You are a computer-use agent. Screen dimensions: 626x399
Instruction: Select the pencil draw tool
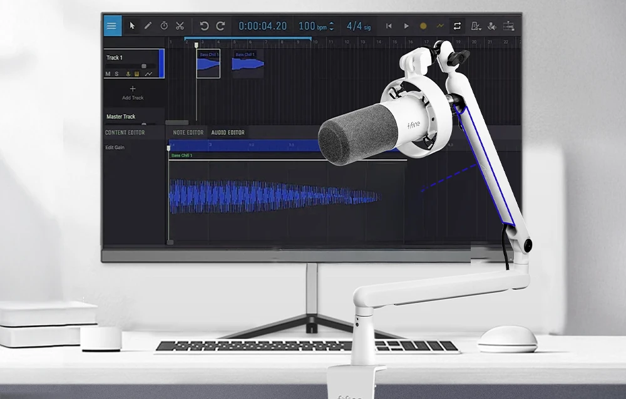(148, 26)
